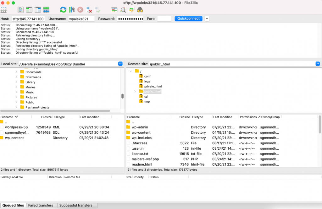Viewport: 322px width, 209px height.
Task: Click the local tree horizontal scrollbar
Action: coord(55,111)
